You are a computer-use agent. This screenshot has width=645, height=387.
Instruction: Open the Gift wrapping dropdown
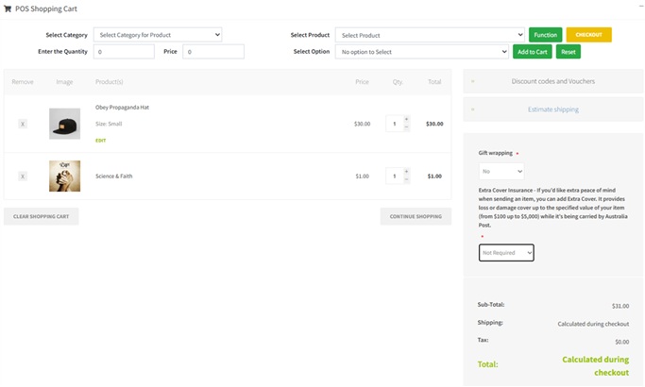tap(501, 172)
